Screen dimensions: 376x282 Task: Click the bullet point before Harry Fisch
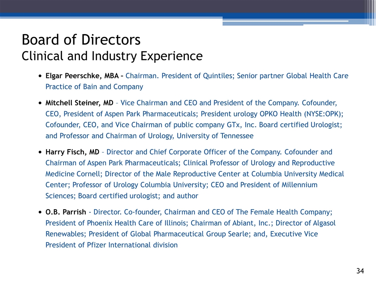41,152
